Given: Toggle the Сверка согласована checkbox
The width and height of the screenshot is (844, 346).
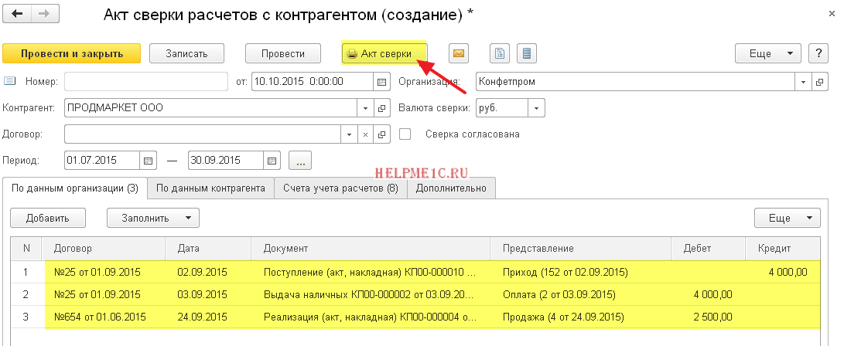Looking at the screenshot, I should click(405, 134).
